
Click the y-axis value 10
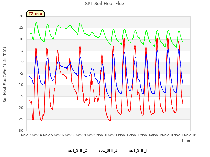pyautogui.click(x=21, y=39)
